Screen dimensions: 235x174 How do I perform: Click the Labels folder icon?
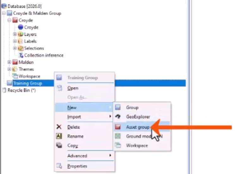pyautogui.click(x=21, y=41)
